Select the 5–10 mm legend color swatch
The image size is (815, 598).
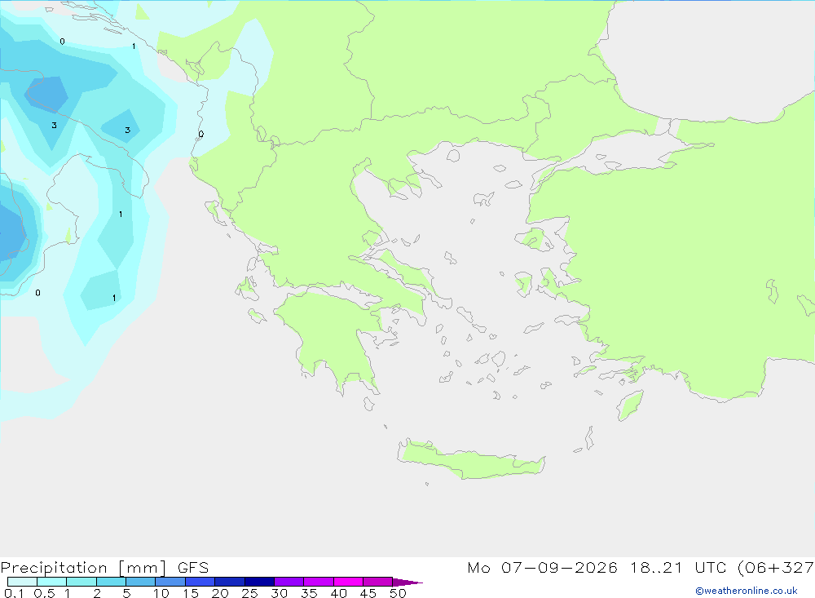click(141, 582)
